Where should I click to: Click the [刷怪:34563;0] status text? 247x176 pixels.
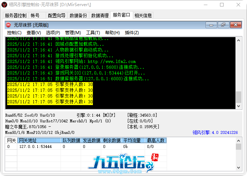pyautogui.click(x=142, y=115)
